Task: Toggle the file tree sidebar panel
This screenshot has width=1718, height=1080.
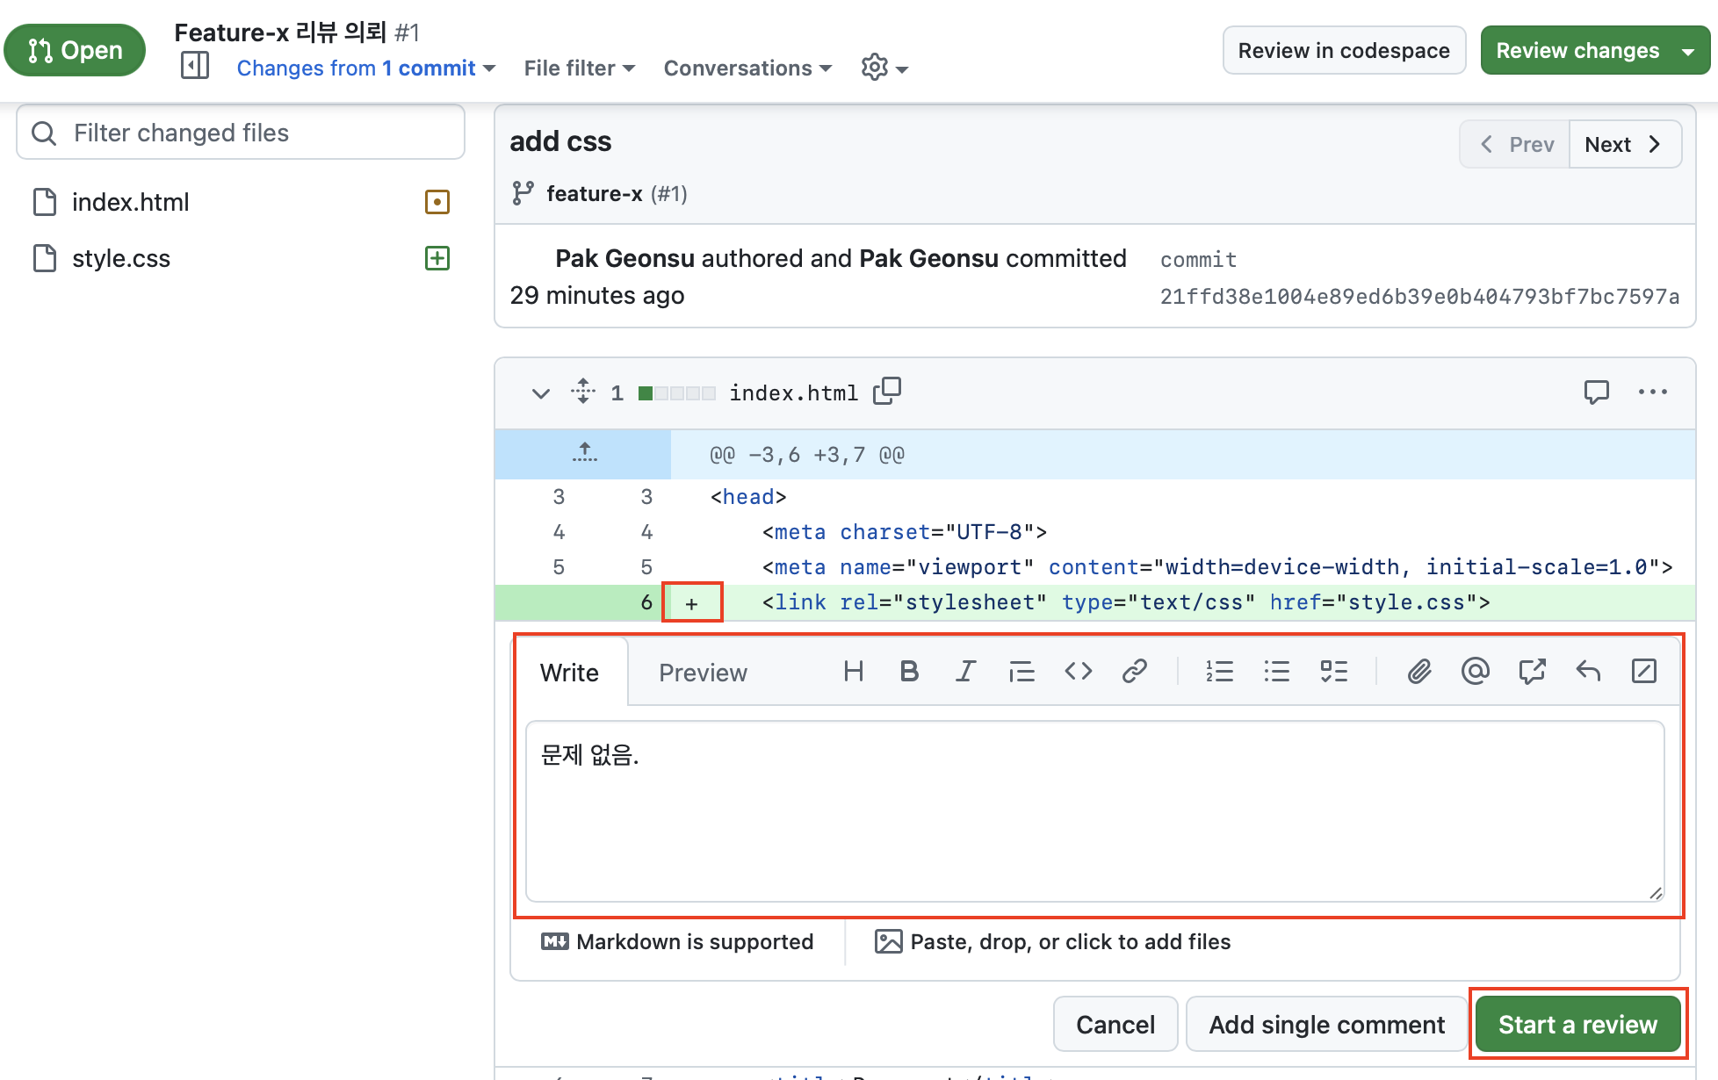Action: (x=195, y=66)
